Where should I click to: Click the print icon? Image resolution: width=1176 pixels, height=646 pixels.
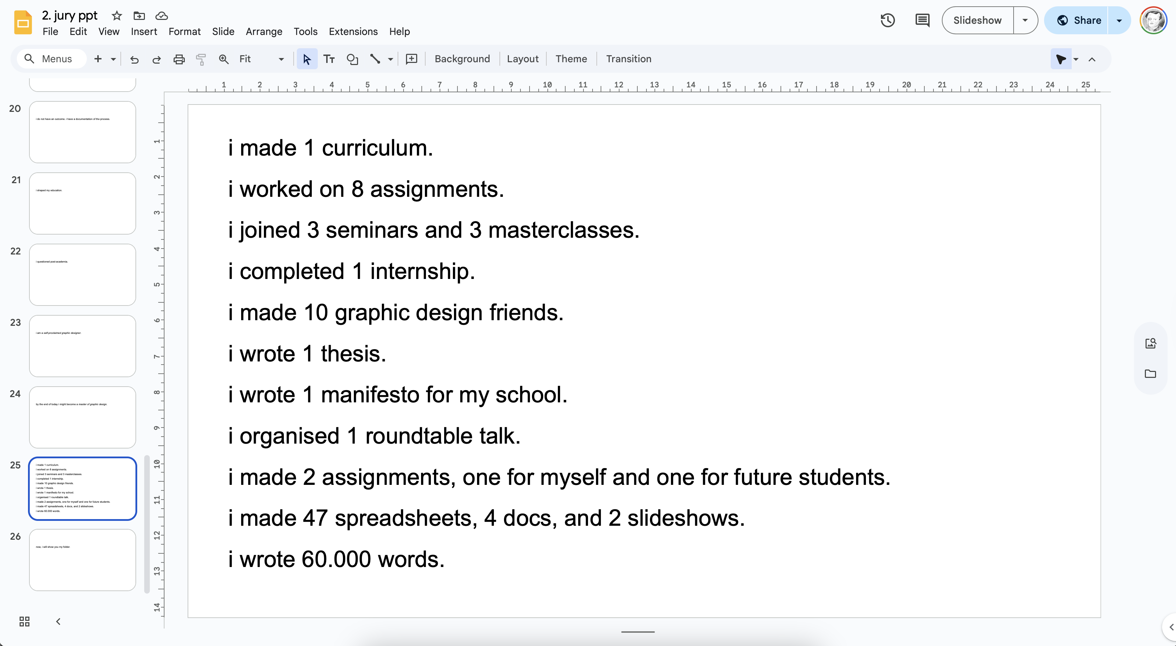point(179,59)
